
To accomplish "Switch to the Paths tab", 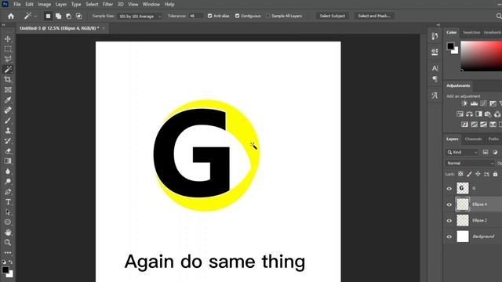I will [x=493, y=139].
